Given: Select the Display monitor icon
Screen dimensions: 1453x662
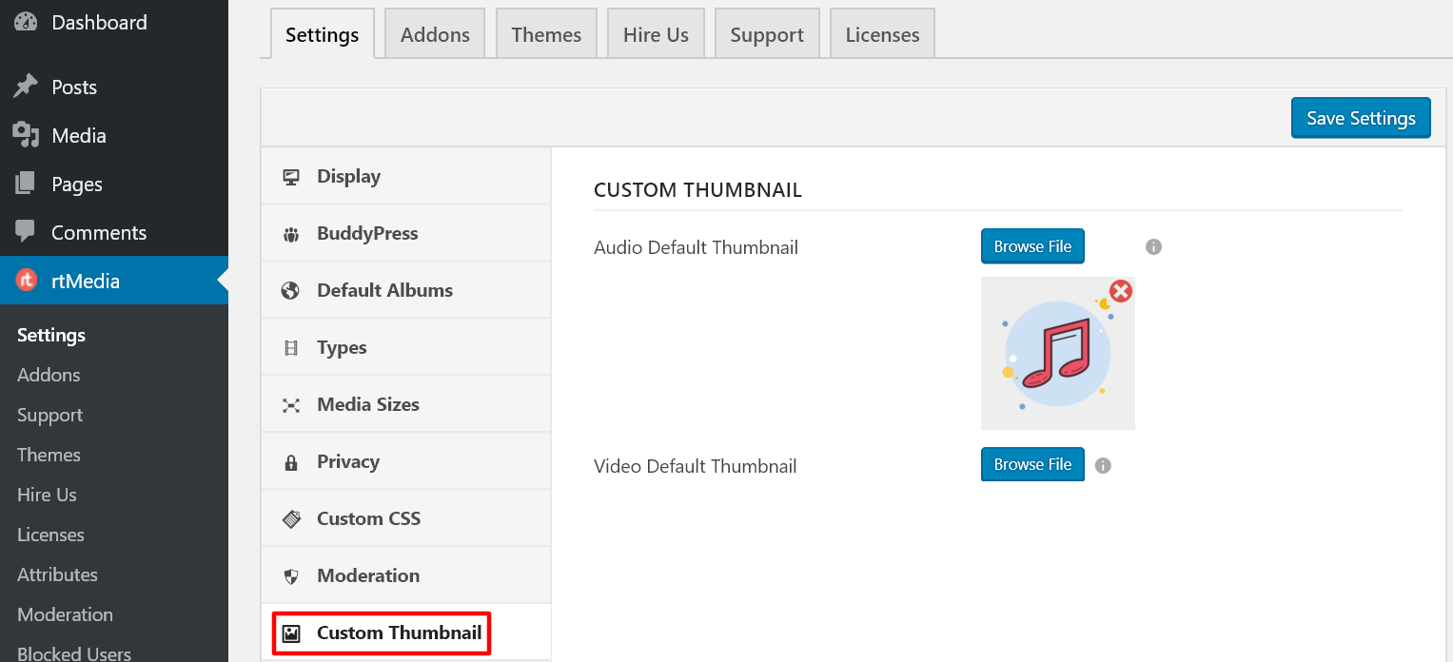Looking at the screenshot, I should coord(290,176).
